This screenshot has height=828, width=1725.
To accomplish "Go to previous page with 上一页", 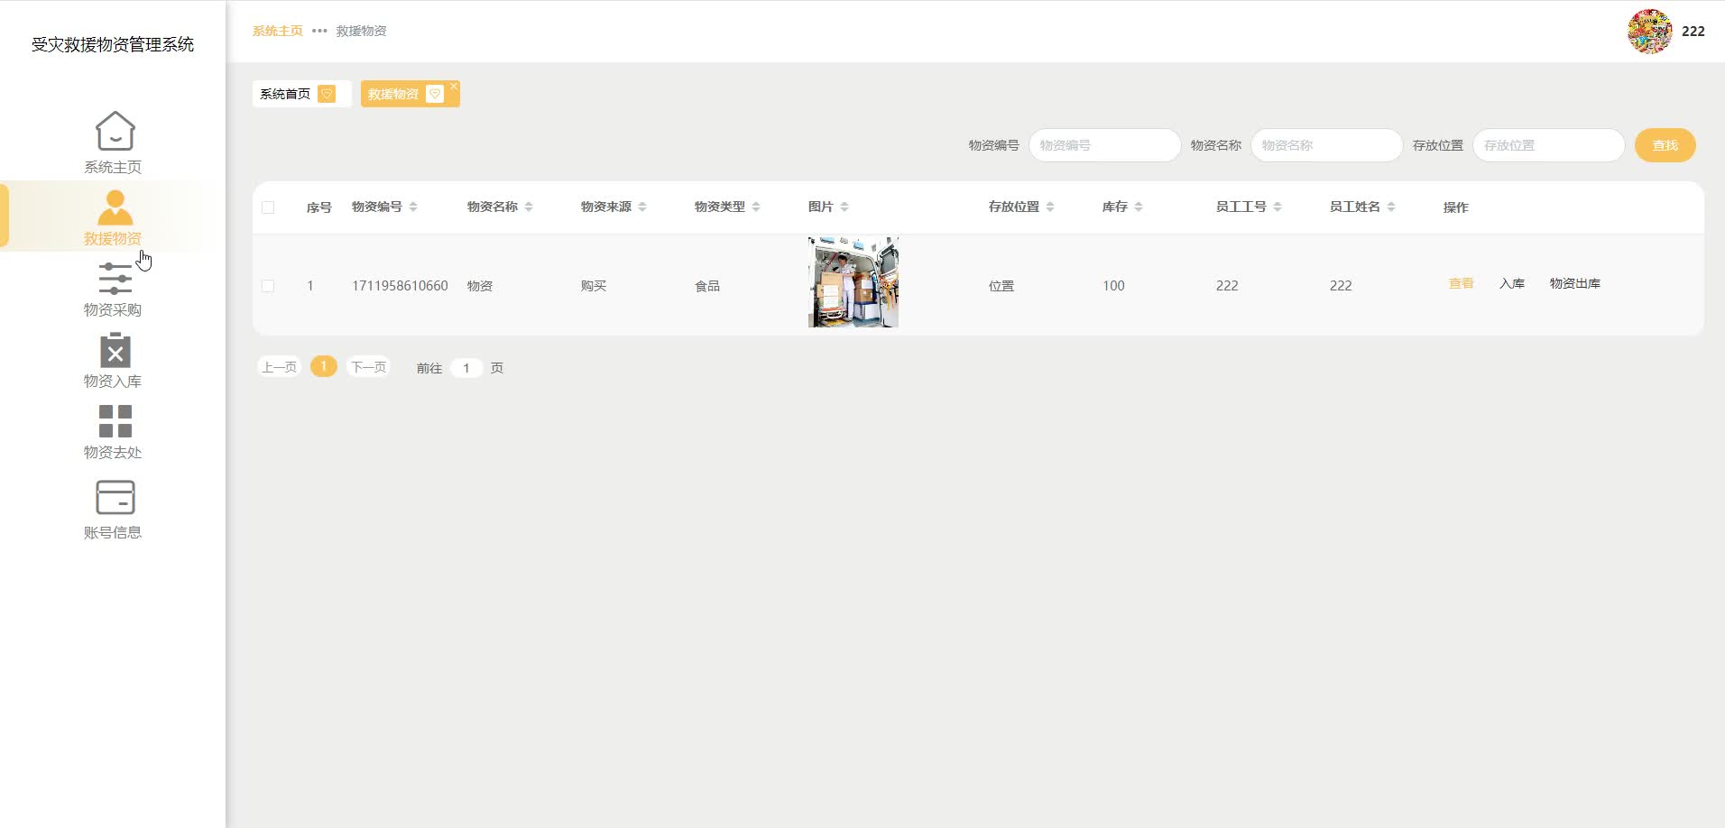I will pyautogui.click(x=279, y=367).
